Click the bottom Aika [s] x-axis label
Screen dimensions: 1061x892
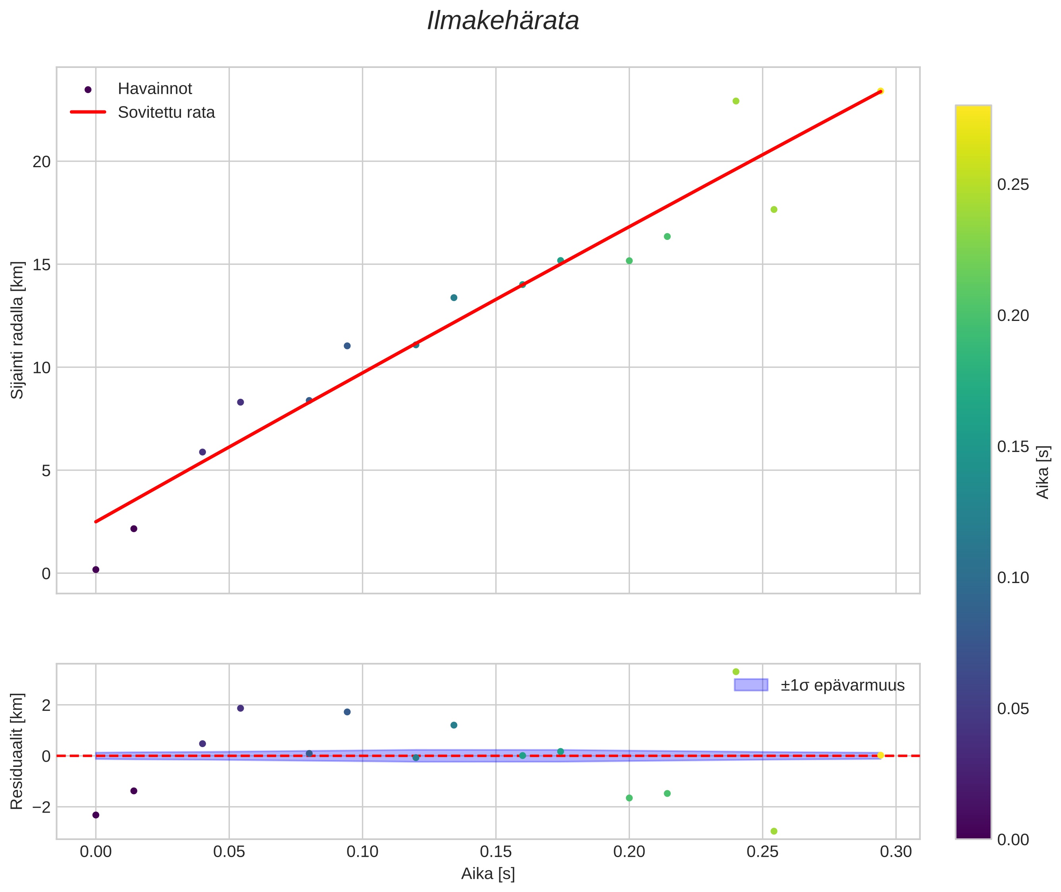pyautogui.click(x=488, y=874)
